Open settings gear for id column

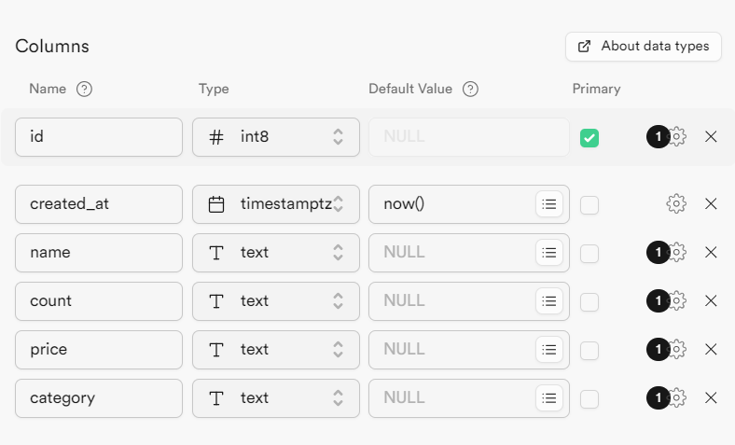(678, 136)
